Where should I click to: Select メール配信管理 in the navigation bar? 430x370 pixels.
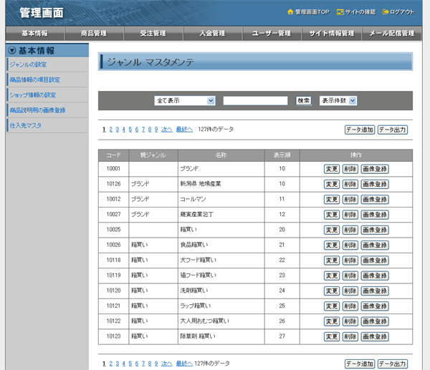pyautogui.click(x=391, y=34)
